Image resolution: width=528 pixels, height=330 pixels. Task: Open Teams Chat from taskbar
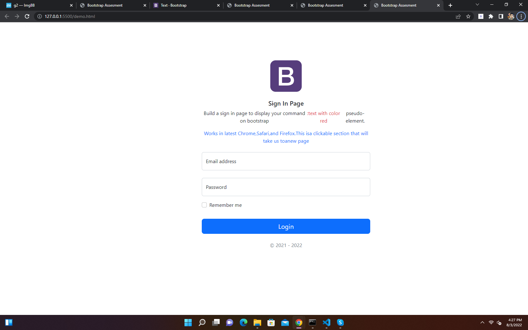(230, 322)
